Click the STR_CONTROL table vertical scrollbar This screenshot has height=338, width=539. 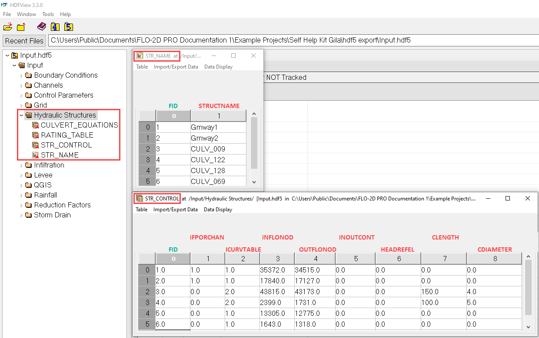pyautogui.click(x=528, y=286)
